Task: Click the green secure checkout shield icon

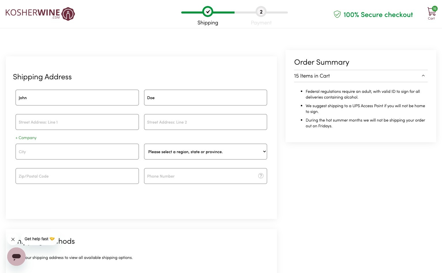Action: [337, 14]
